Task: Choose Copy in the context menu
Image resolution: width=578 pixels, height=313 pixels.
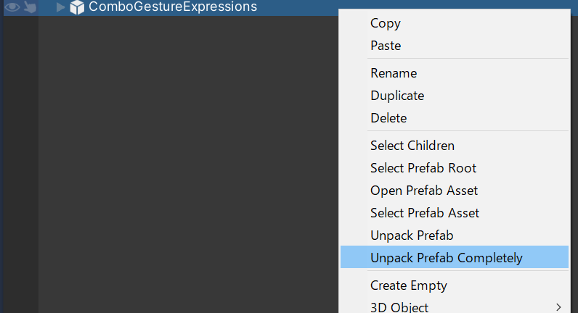Action: coord(386,23)
